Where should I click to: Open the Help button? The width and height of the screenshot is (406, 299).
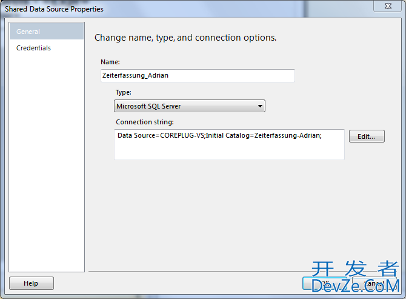click(x=32, y=283)
